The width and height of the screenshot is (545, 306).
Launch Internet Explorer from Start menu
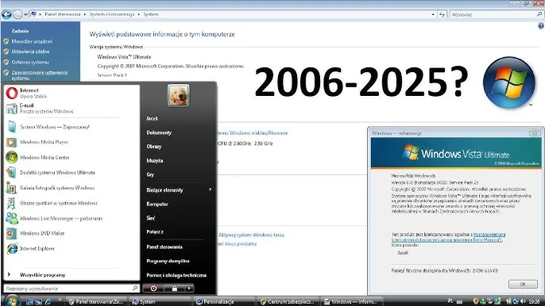point(72,248)
